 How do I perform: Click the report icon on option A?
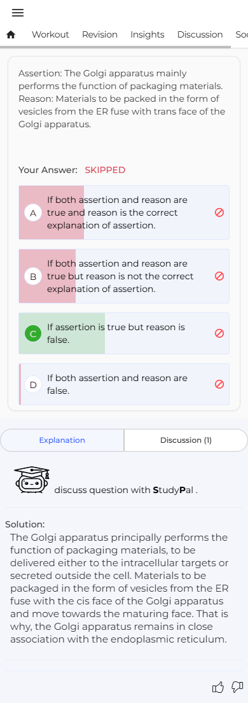point(219,212)
